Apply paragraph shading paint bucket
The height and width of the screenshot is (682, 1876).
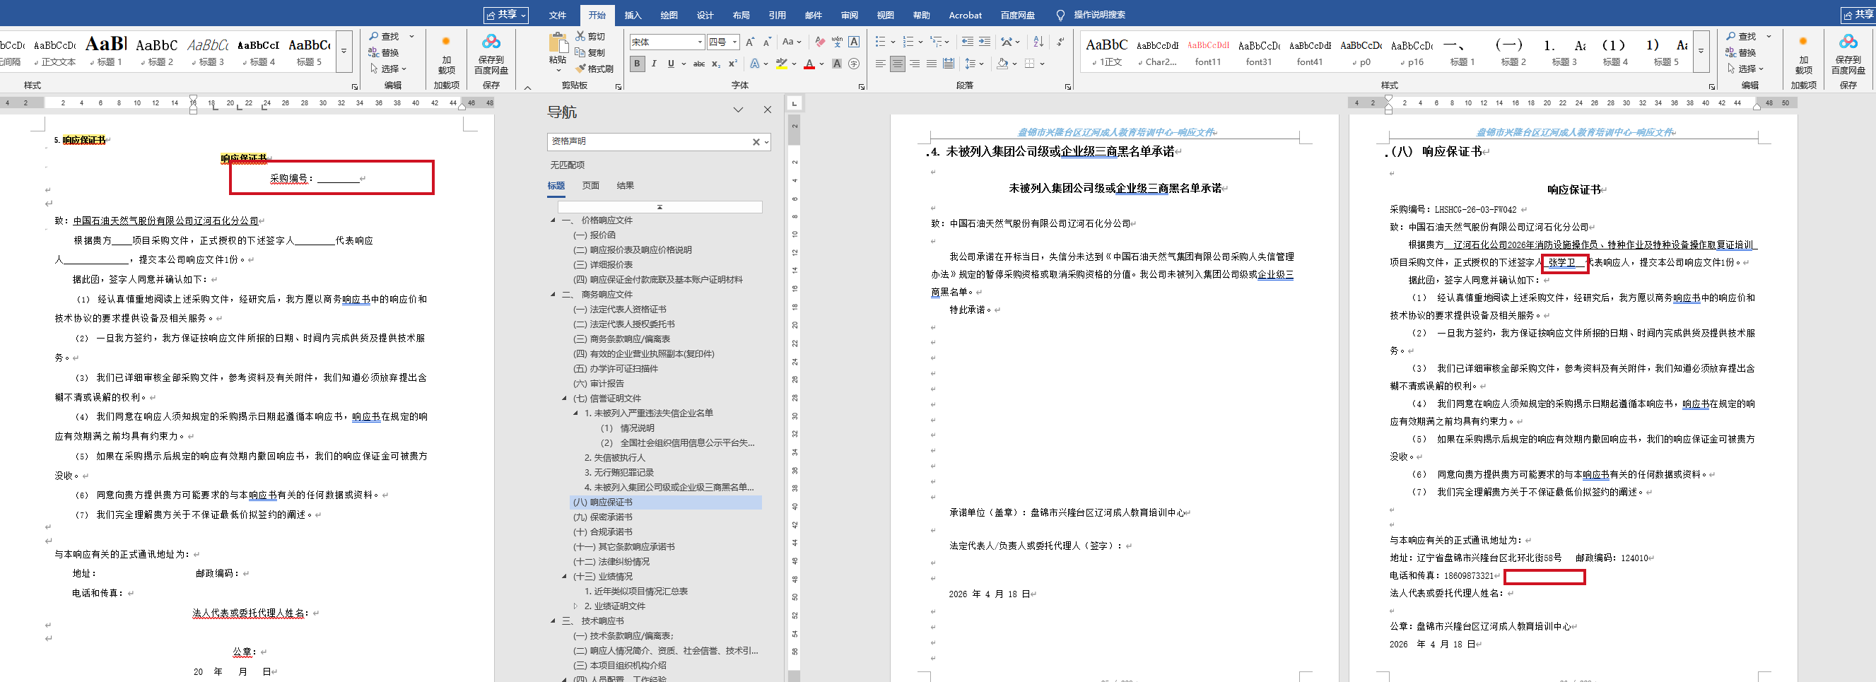[1003, 64]
